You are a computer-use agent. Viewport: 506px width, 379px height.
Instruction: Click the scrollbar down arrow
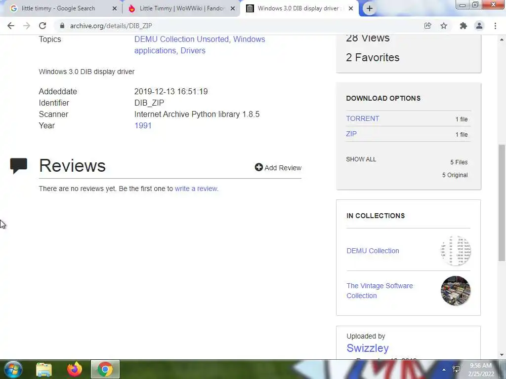(x=502, y=355)
